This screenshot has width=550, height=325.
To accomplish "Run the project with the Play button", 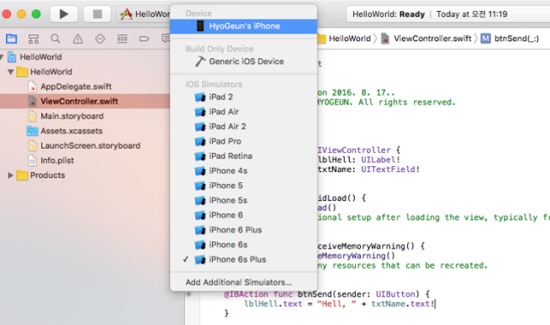I will tap(63, 14).
